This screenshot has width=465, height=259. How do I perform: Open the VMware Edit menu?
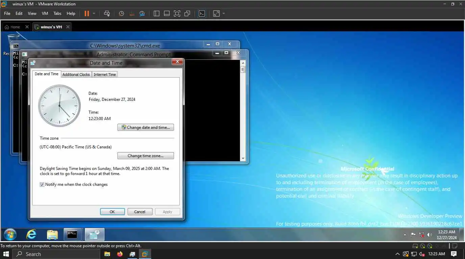click(19, 13)
